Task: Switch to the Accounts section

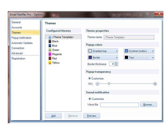Action: pyautogui.click(x=17, y=28)
